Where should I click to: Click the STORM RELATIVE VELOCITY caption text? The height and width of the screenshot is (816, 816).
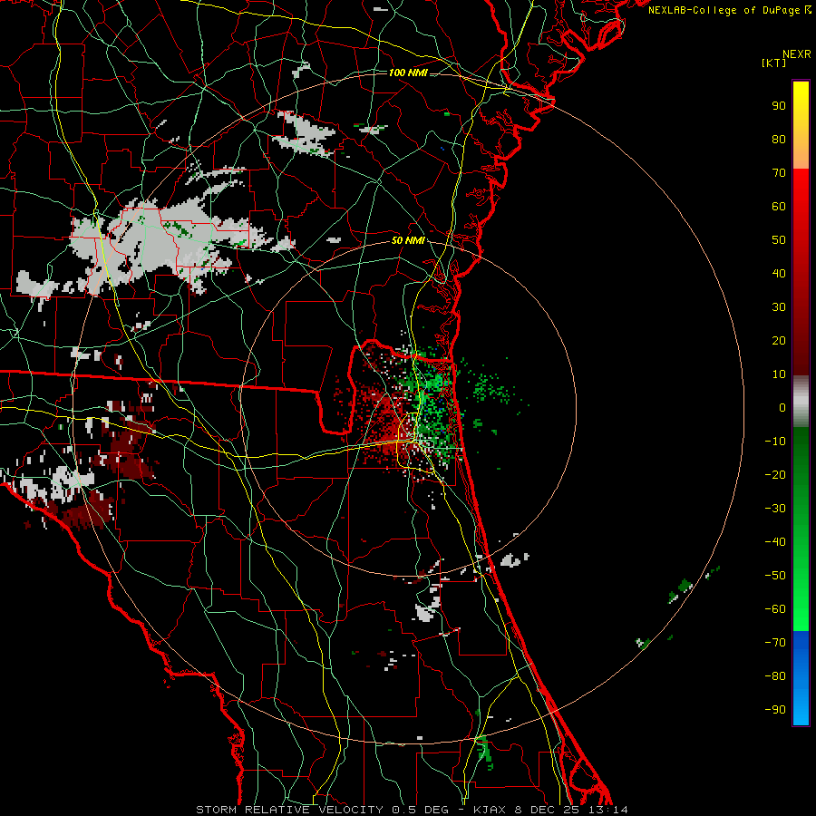click(x=289, y=810)
